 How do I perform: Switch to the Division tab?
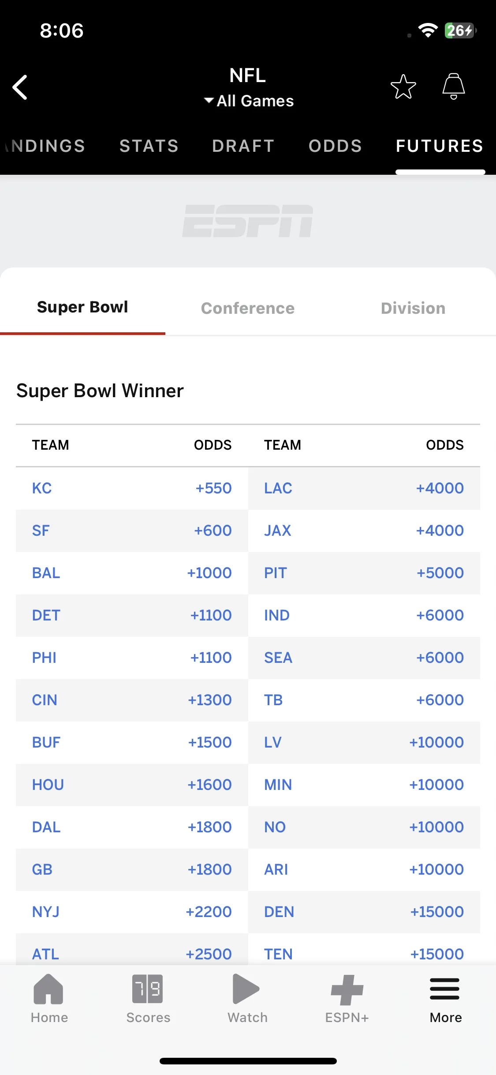point(413,308)
